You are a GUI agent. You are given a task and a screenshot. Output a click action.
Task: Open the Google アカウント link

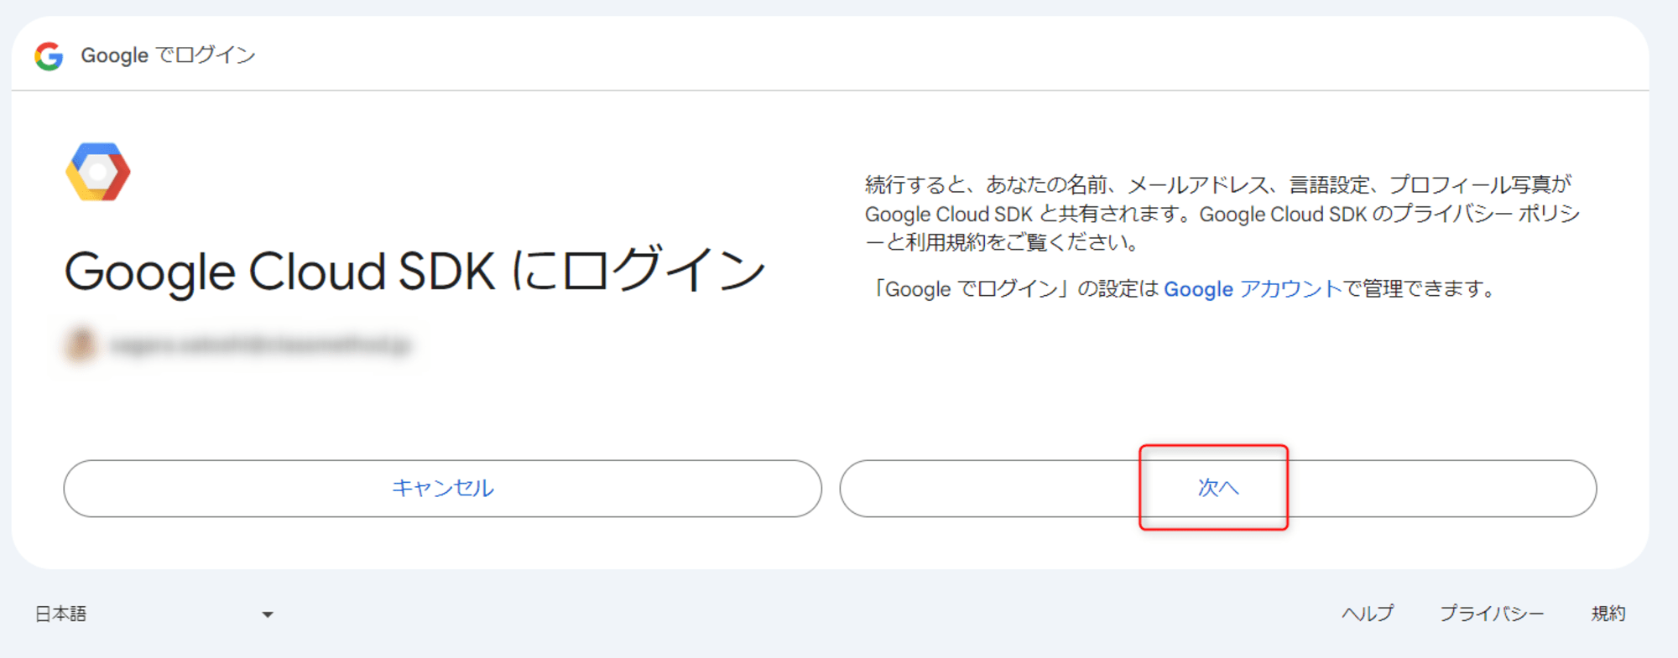pos(1253,289)
